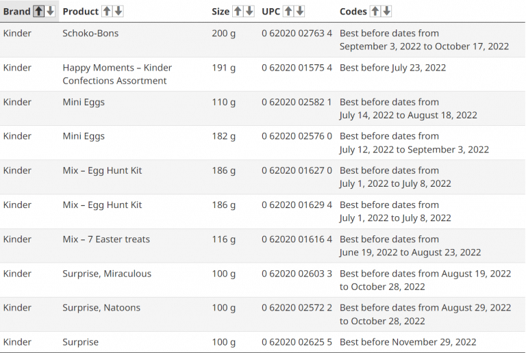Click the Codes column header label
Screen dimensions: 526x353
tap(353, 12)
